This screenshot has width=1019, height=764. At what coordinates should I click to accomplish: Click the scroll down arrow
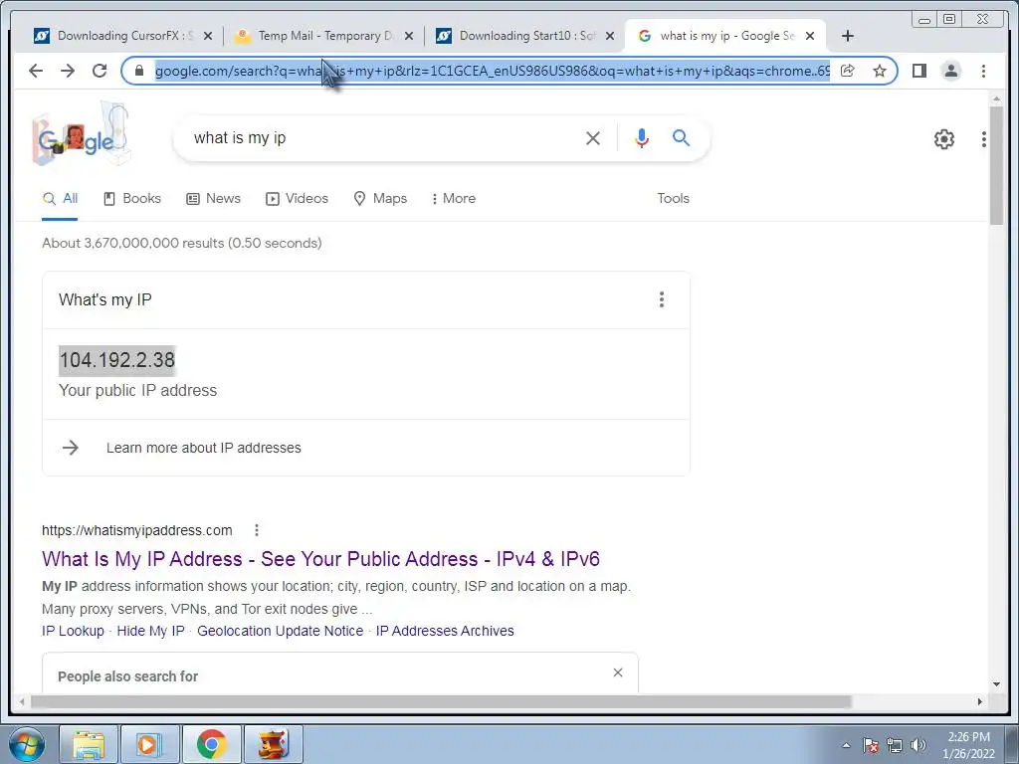tap(996, 684)
